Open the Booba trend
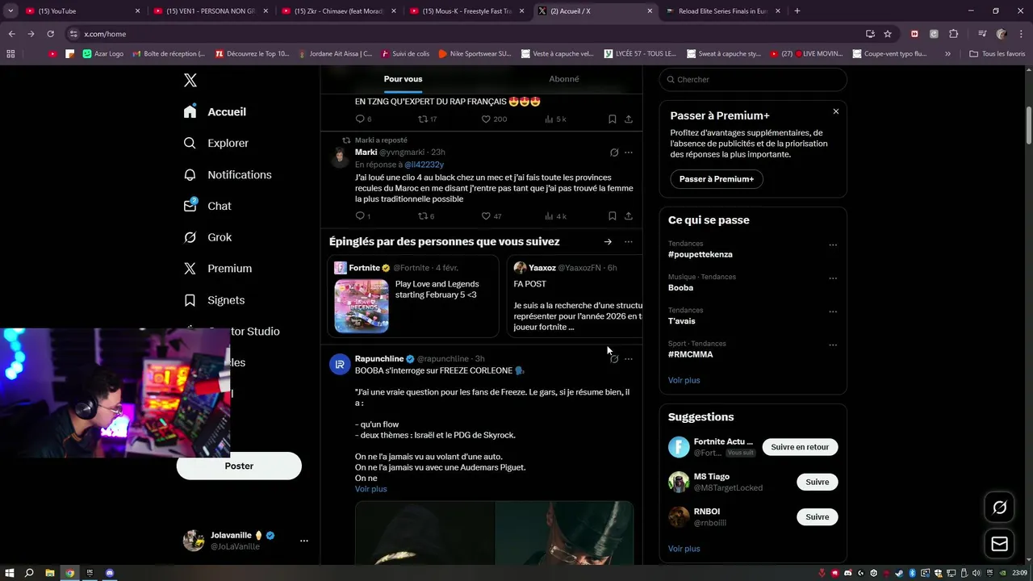The image size is (1033, 581). point(680,288)
